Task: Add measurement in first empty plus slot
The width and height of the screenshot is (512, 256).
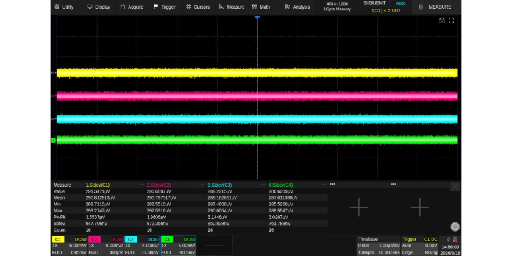Action: [358, 207]
